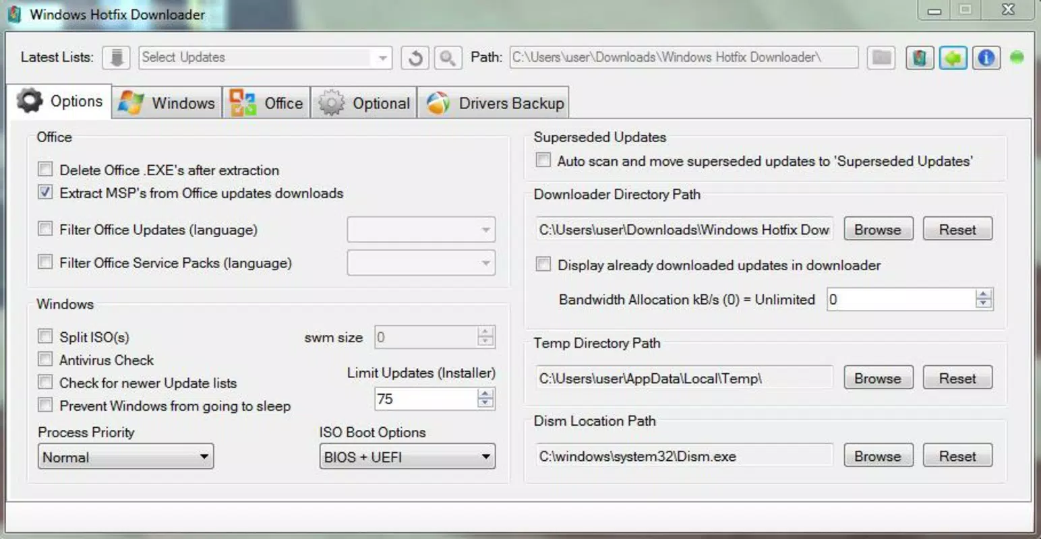The image size is (1041, 539).
Task: Reset the Downloader Directory Path
Action: [957, 230]
